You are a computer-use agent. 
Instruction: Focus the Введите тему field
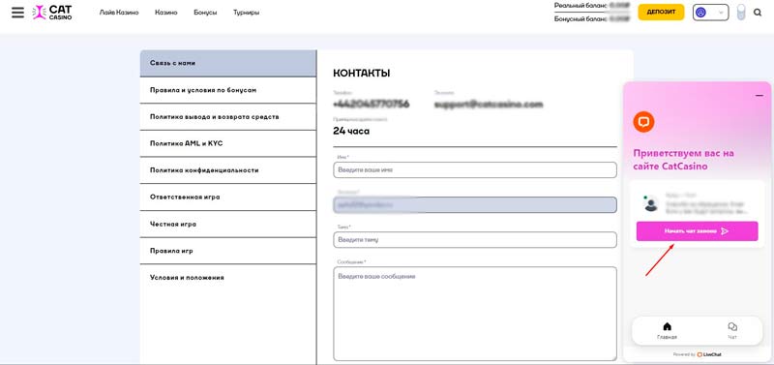point(475,240)
